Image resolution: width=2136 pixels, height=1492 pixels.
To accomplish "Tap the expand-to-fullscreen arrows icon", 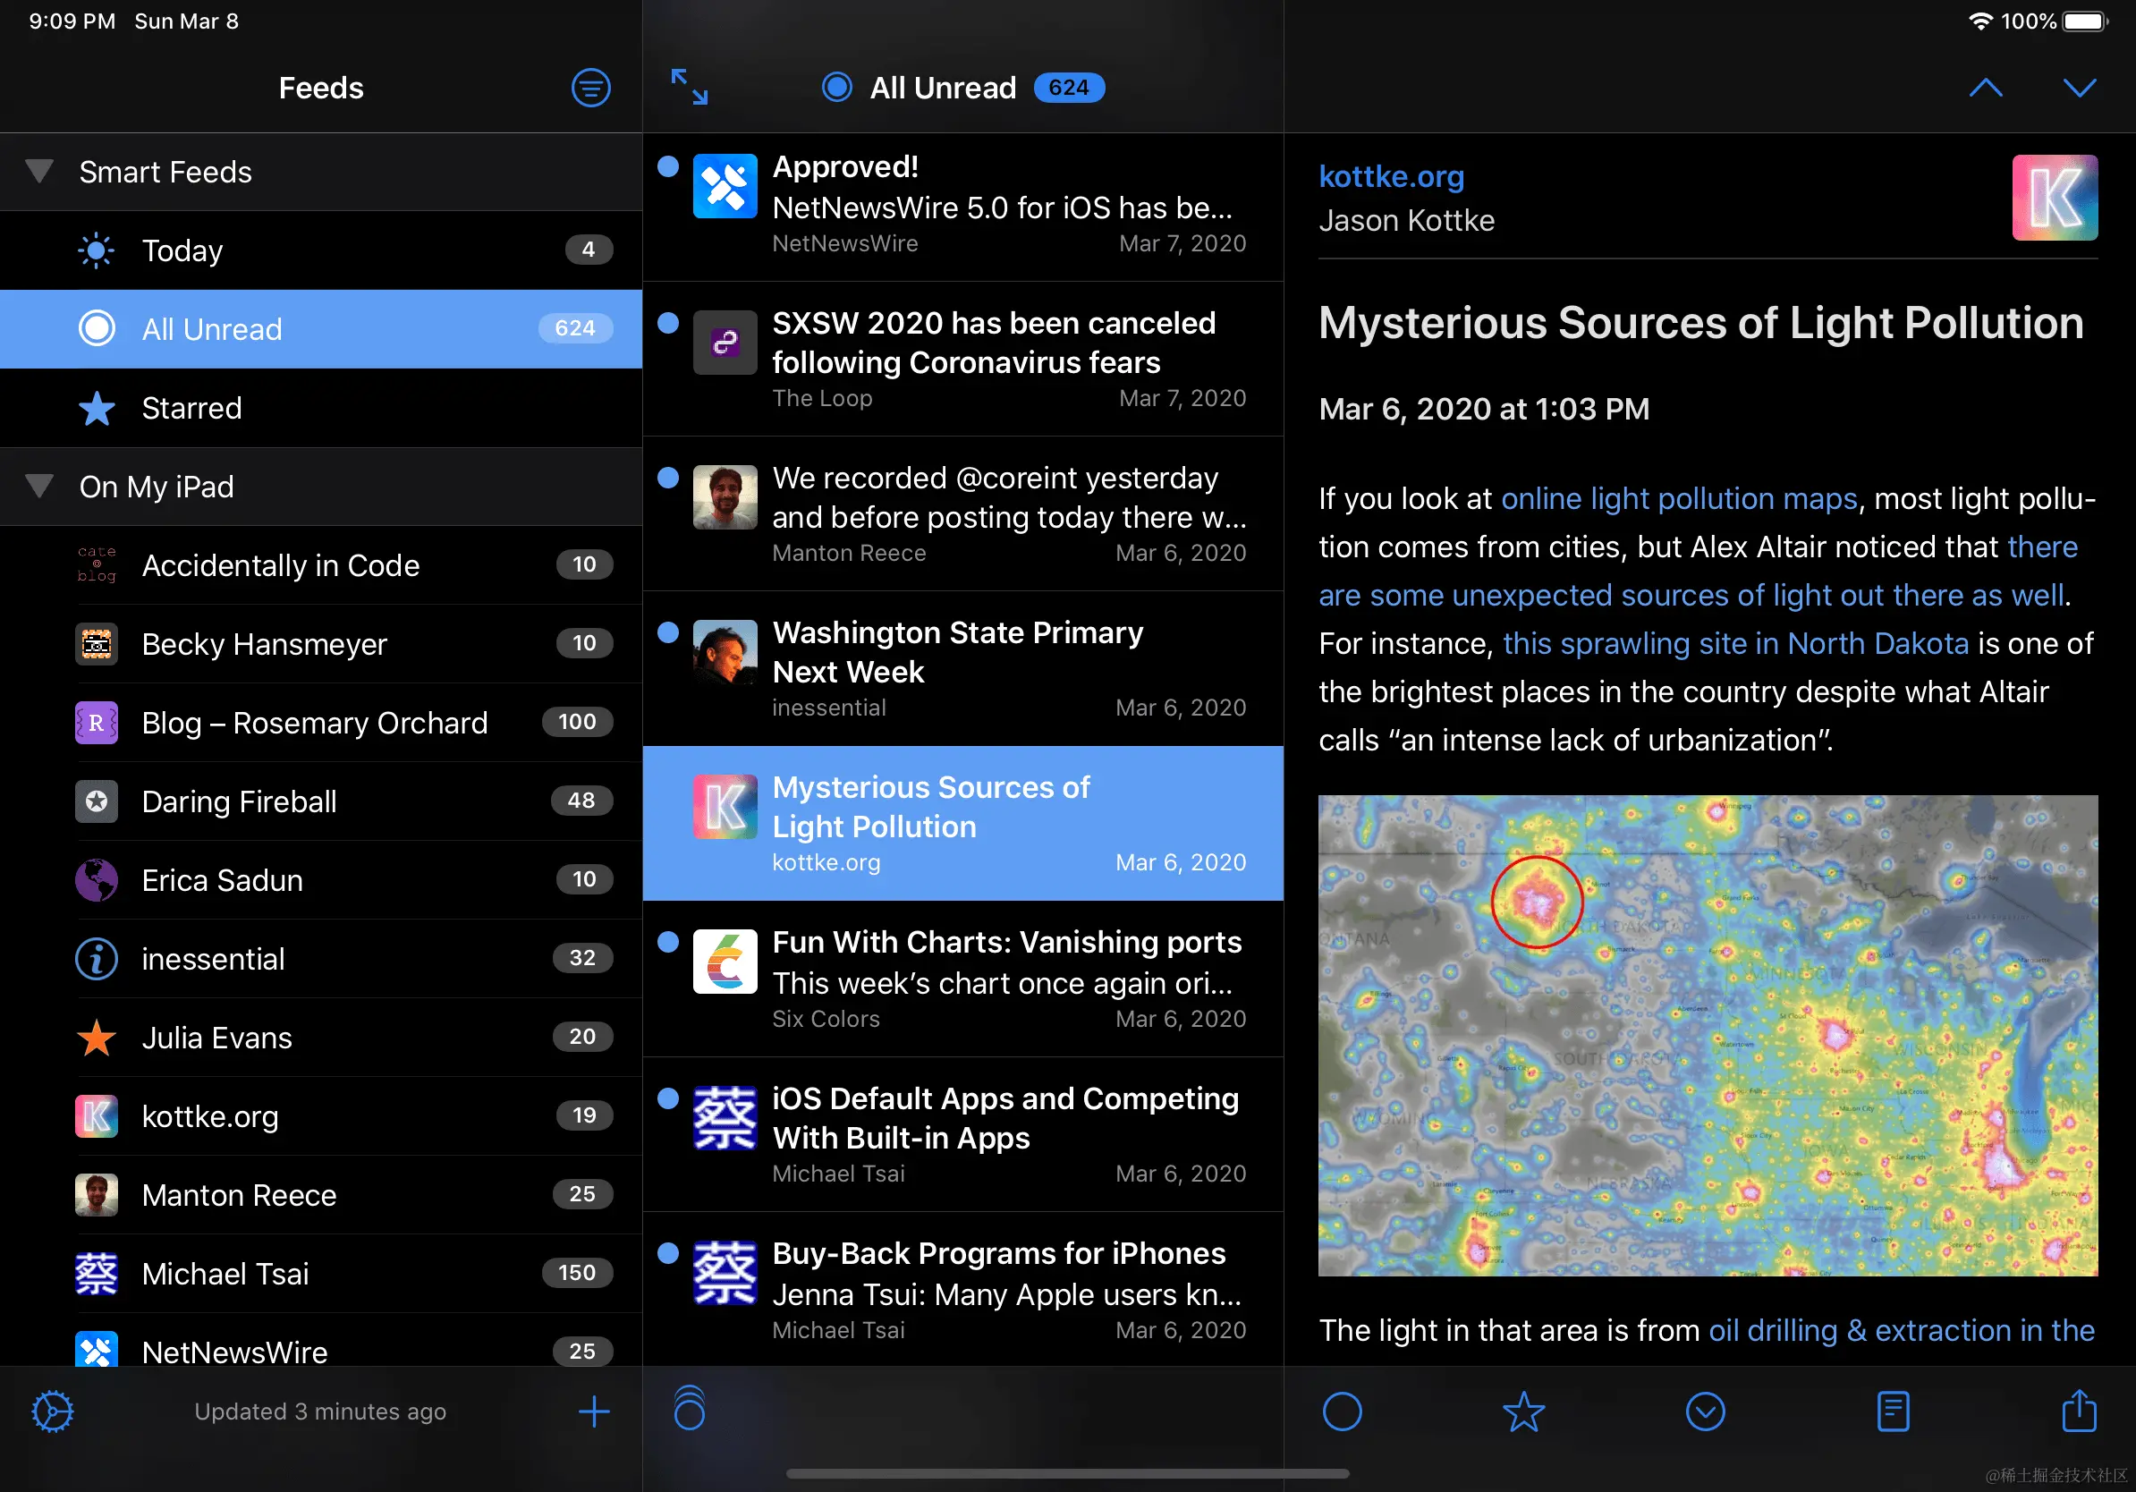I will (690, 88).
